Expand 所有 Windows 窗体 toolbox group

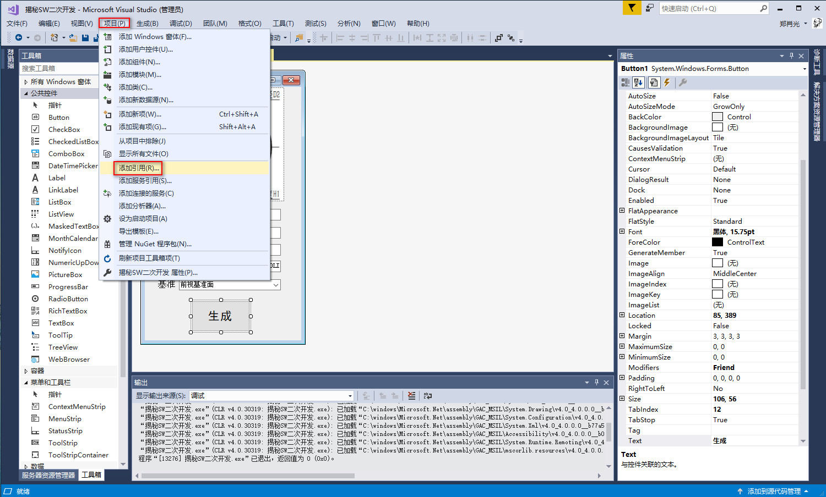(26, 82)
